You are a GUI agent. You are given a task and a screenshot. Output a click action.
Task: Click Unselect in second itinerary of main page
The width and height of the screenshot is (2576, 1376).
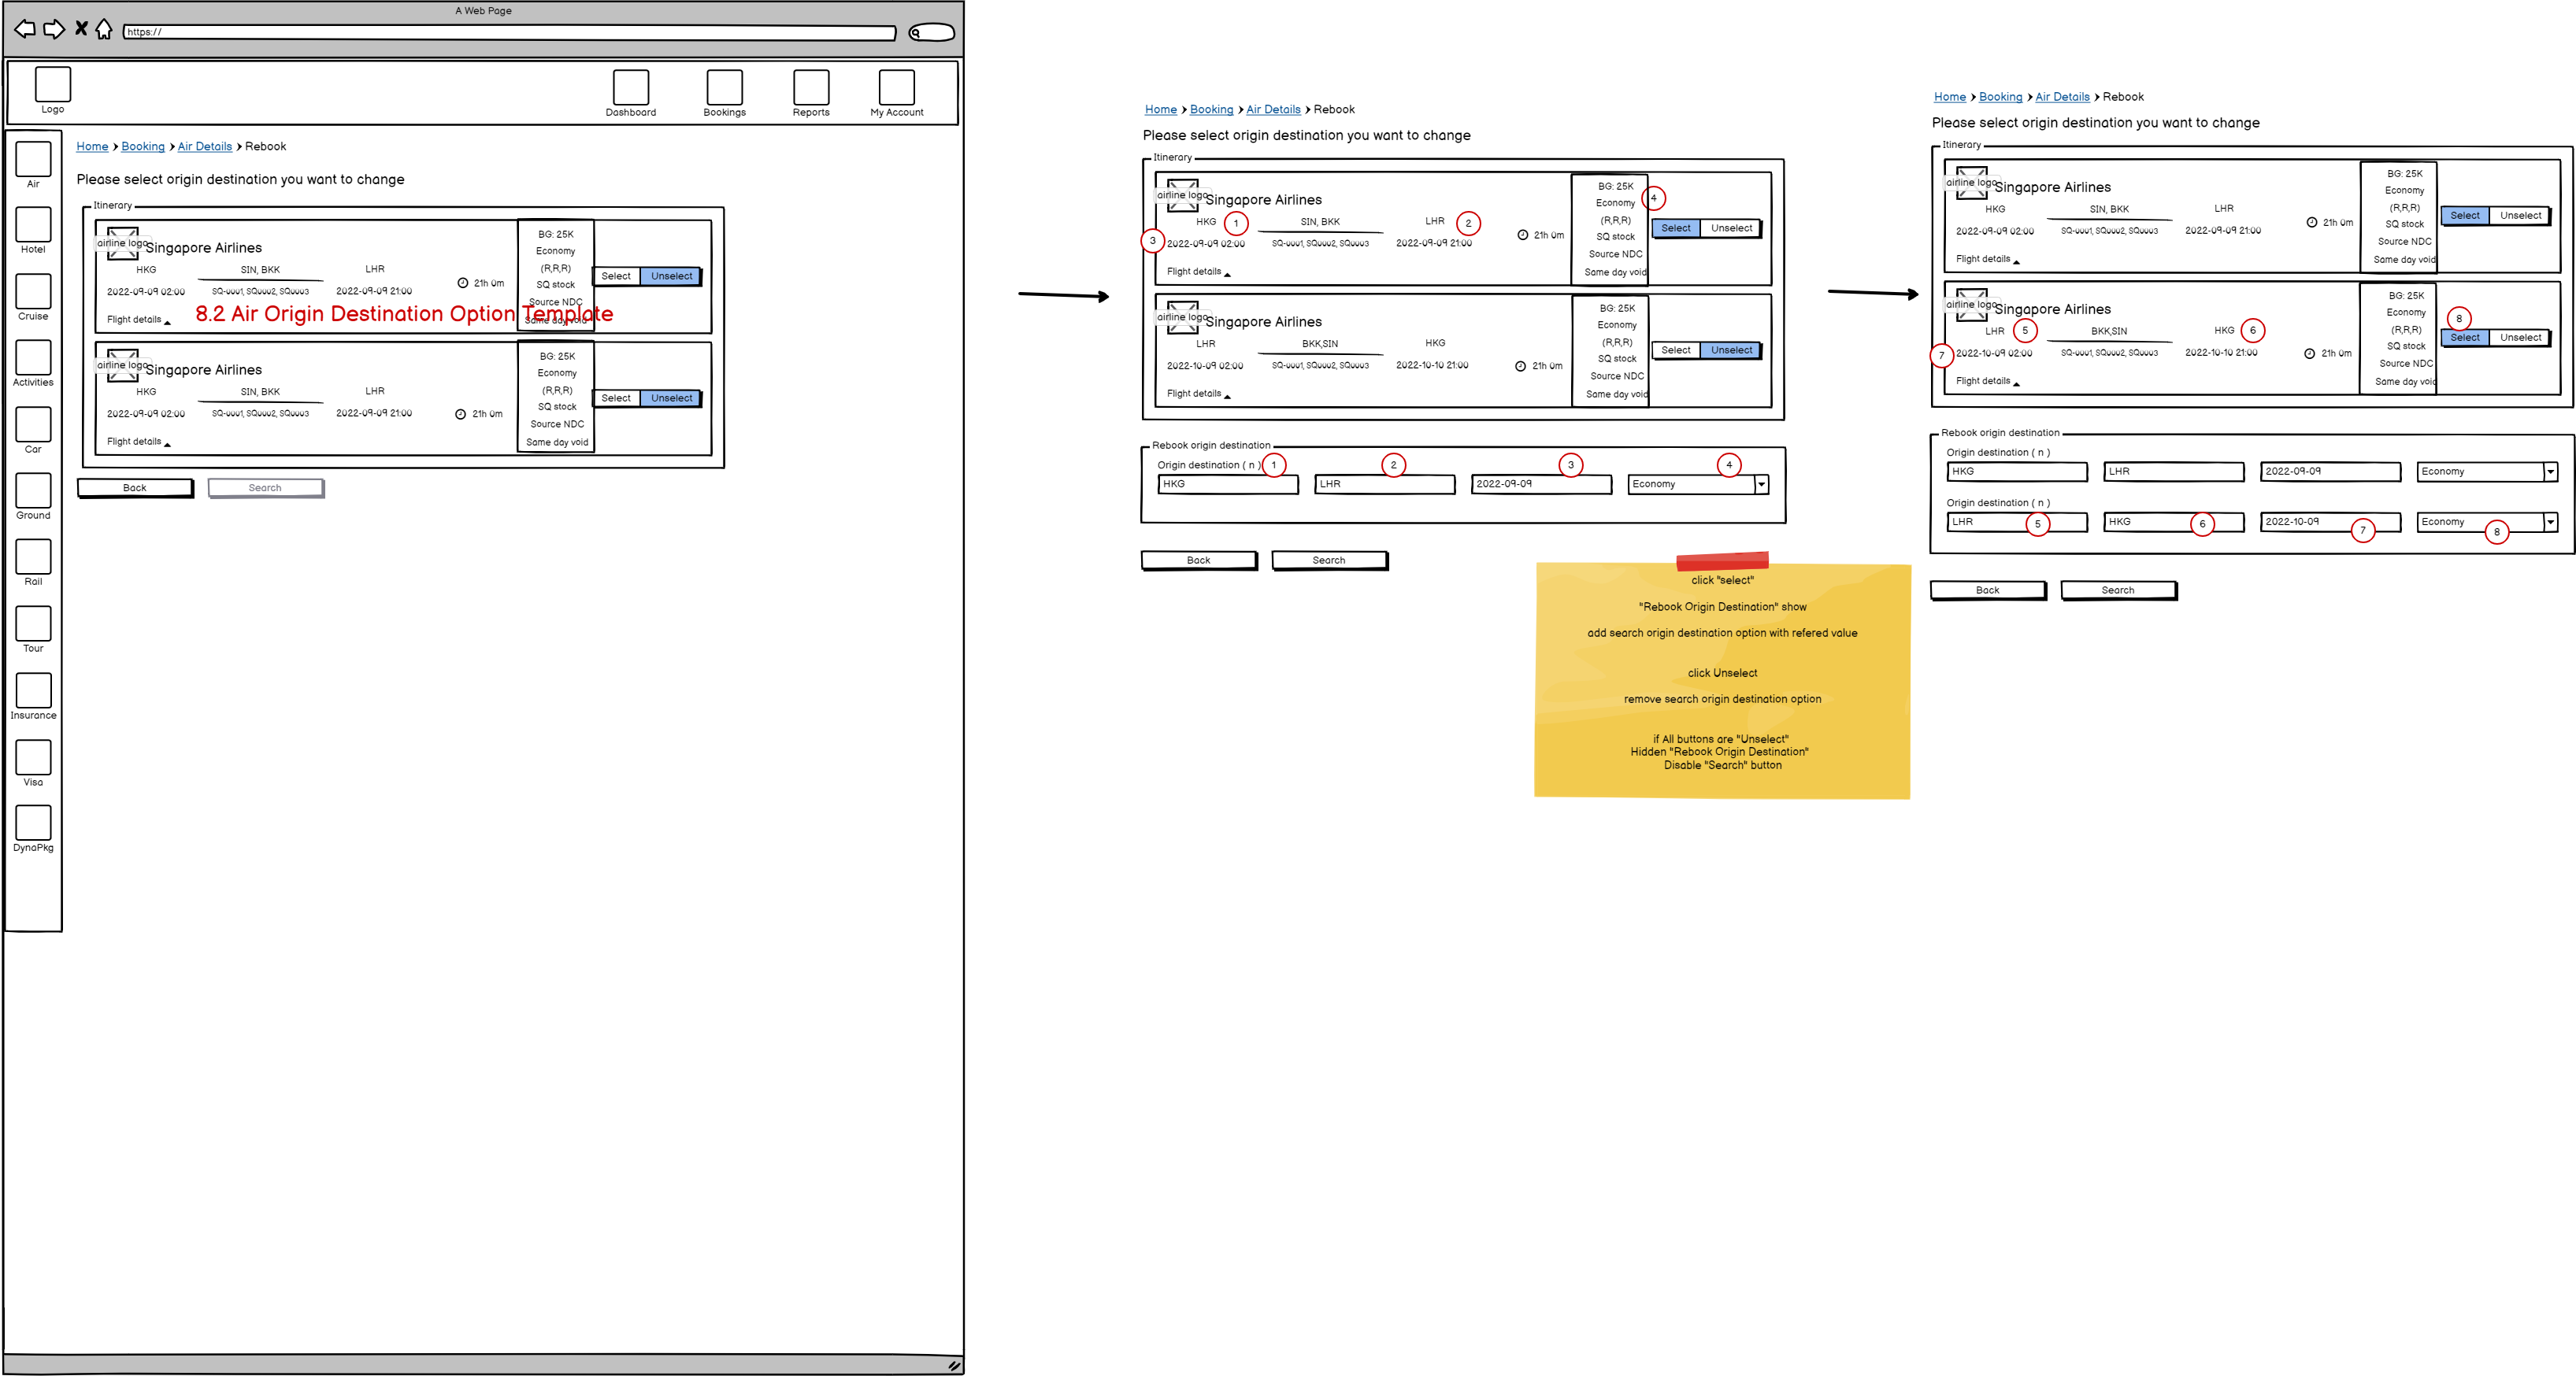[x=671, y=399]
